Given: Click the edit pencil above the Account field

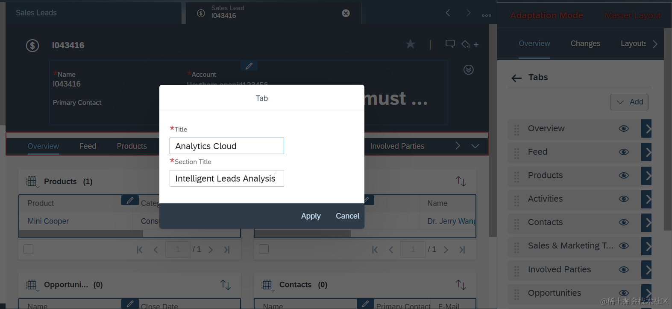Looking at the screenshot, I should (x=249, y=66).
